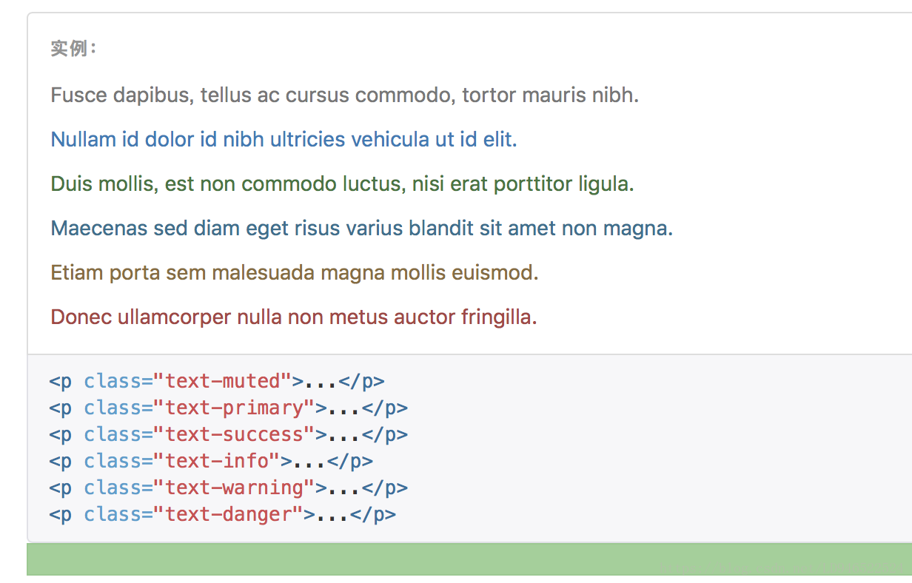Click the "text-success" class value in code
This screenshot has width=912, height=583.
(x=235, y=434)
